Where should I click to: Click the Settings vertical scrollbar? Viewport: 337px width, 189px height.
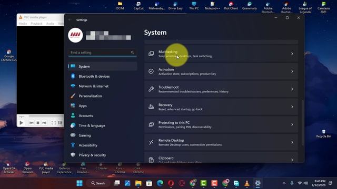303,123
